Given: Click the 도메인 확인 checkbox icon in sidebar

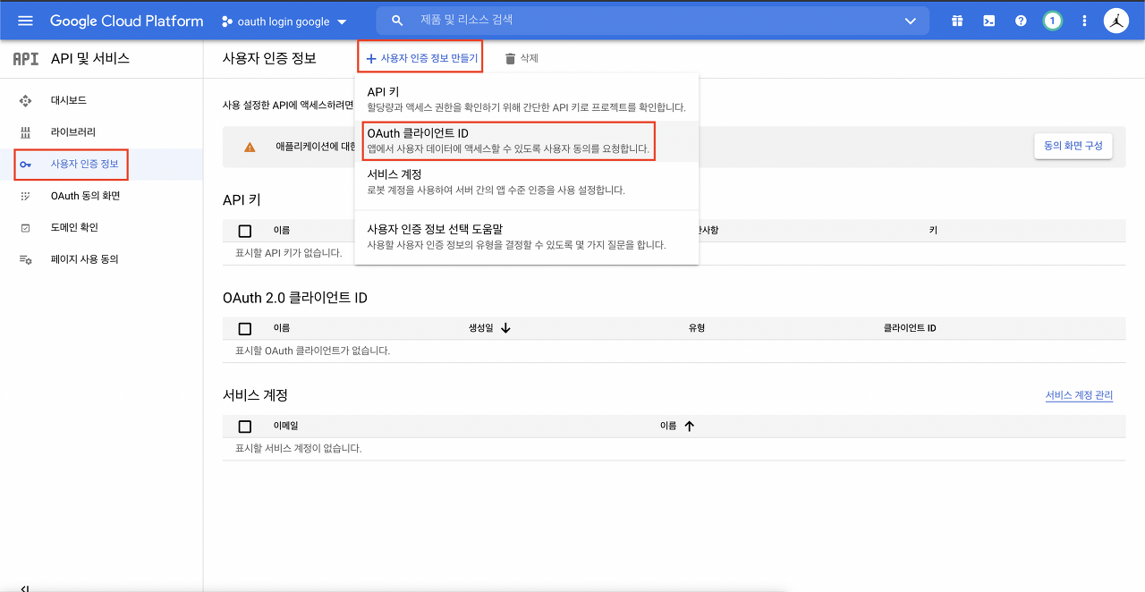Looking at the screenshot, I should pos(25,228).
